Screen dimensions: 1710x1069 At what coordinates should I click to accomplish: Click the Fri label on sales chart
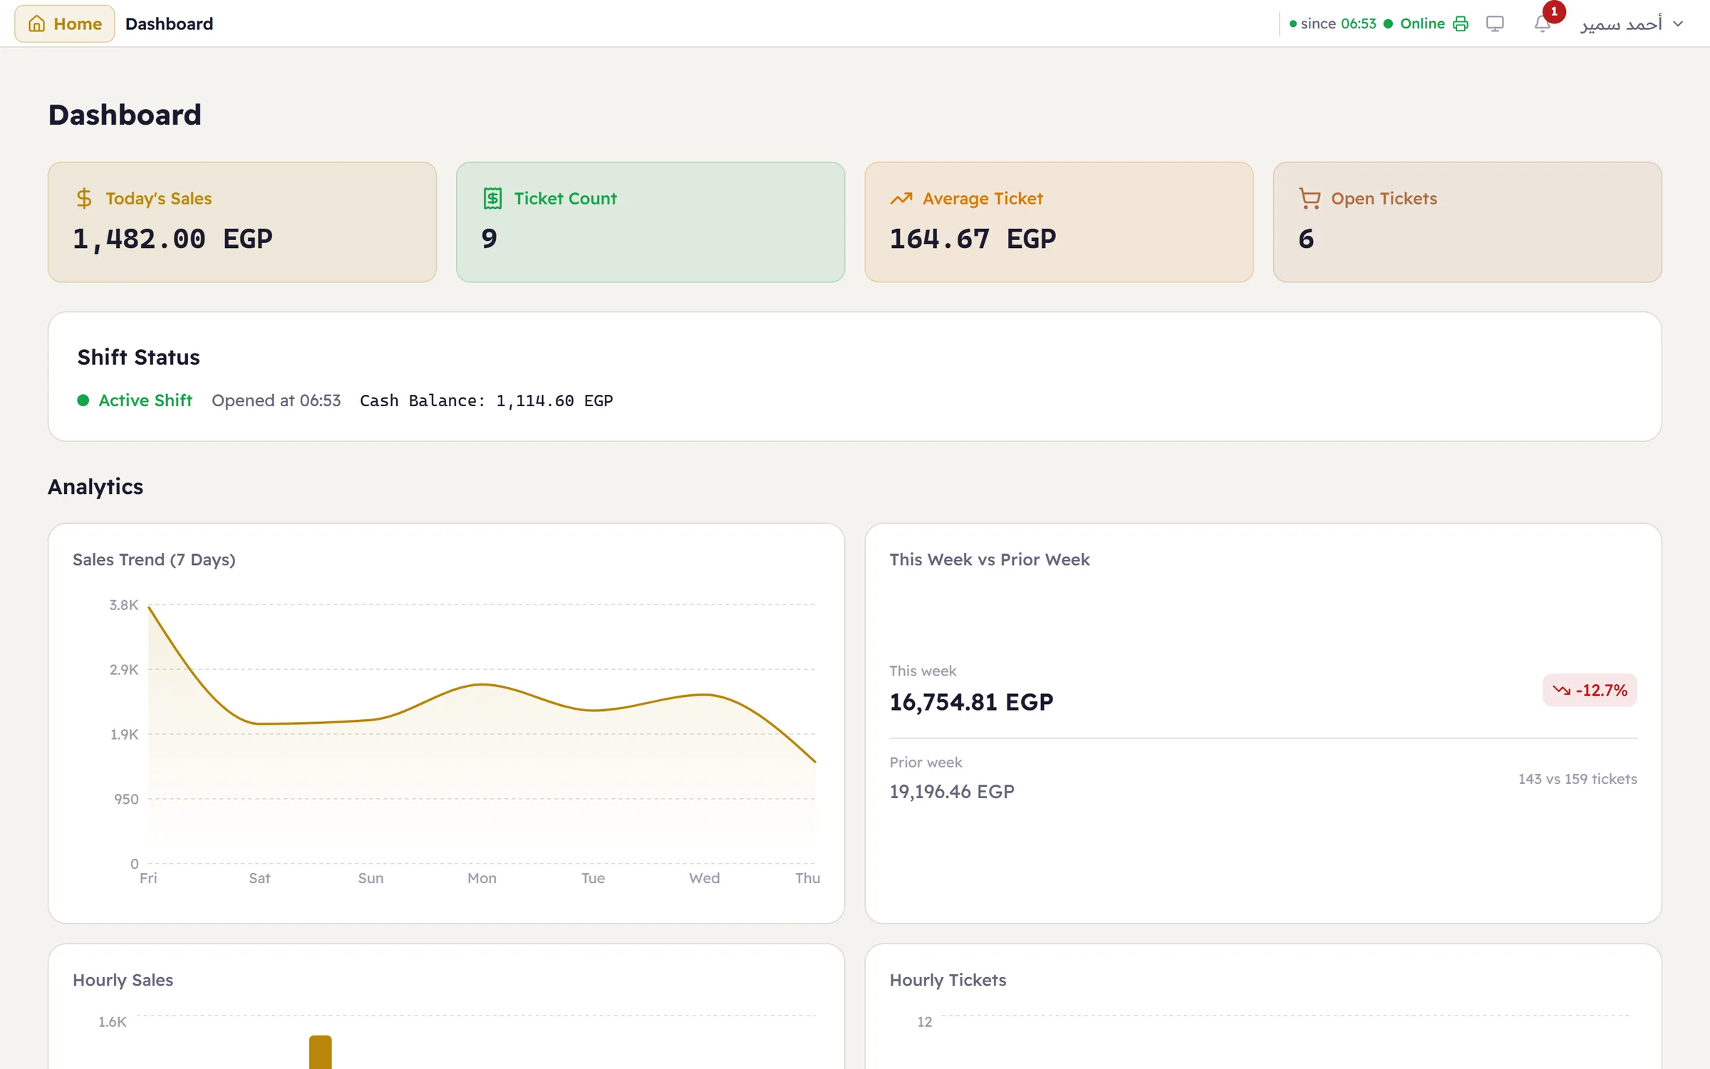click(148, 878)
